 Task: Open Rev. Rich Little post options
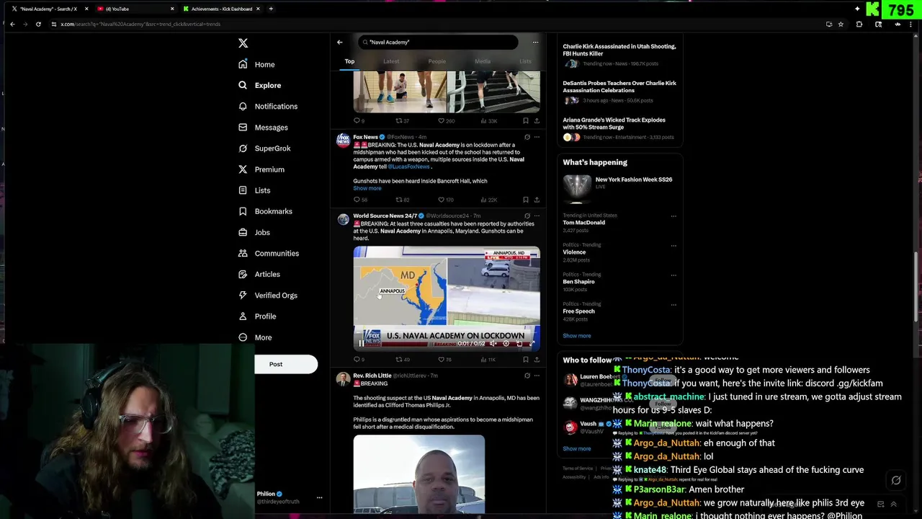coord(537,376)
